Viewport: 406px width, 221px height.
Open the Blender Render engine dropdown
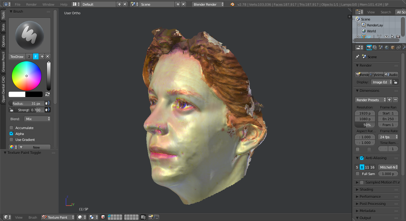coord(208,4)
